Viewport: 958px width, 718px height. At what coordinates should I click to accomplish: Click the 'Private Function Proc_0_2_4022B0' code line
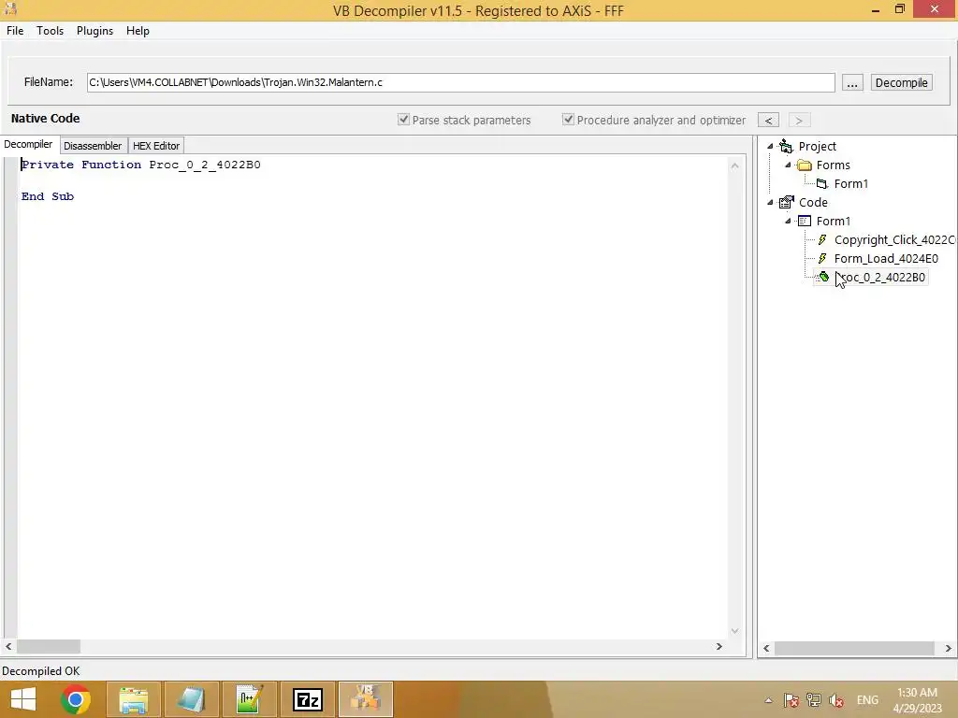point(141,165)
